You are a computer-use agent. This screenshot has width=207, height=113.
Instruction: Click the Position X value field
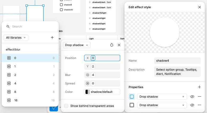pyautogui.click(x=102, y=58)
